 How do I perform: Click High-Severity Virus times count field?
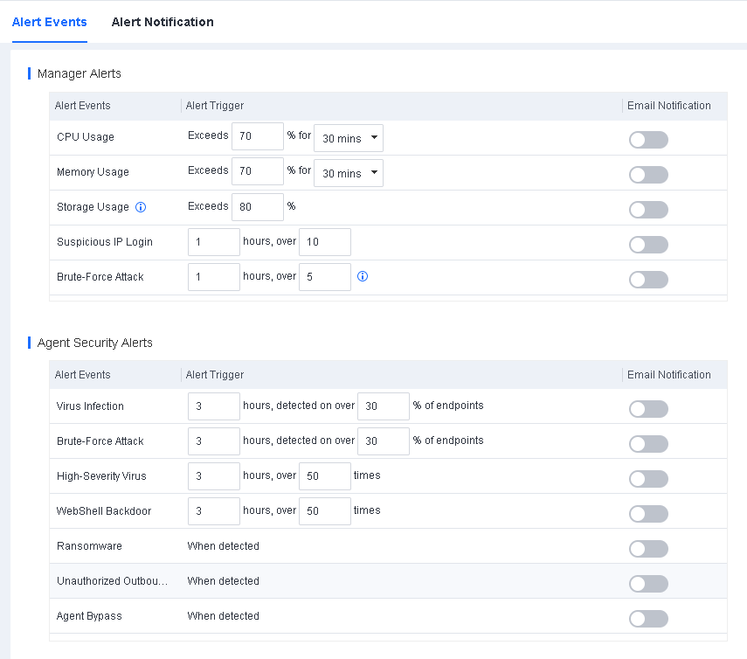click(324, 476)
